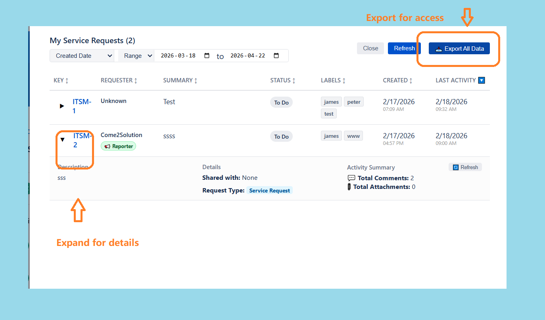Open the Range dropdown
The height and width of the screenshot is (320, 545).
136,56
